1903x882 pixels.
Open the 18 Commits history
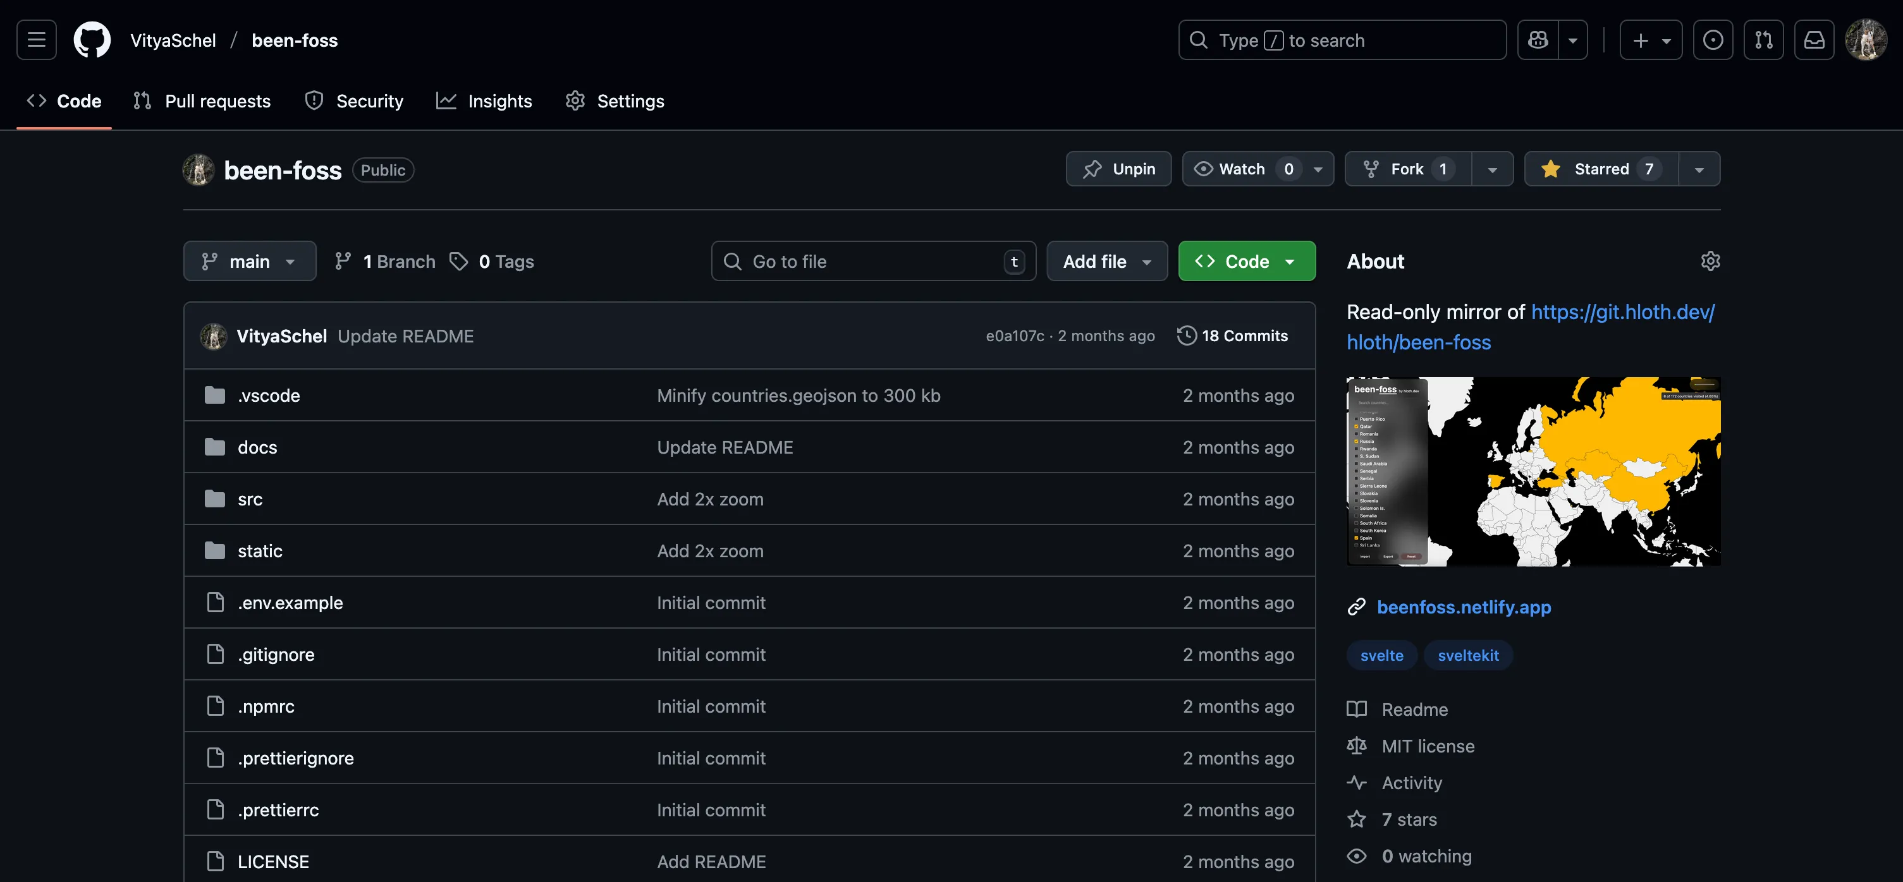[x=1232, y=336]
